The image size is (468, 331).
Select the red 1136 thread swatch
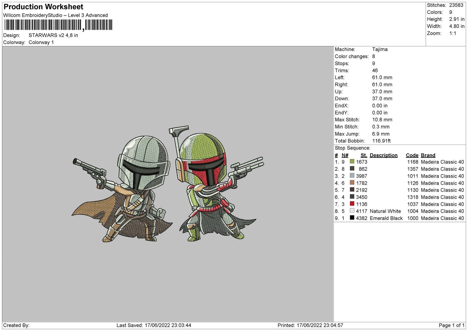tap(352, 204)
